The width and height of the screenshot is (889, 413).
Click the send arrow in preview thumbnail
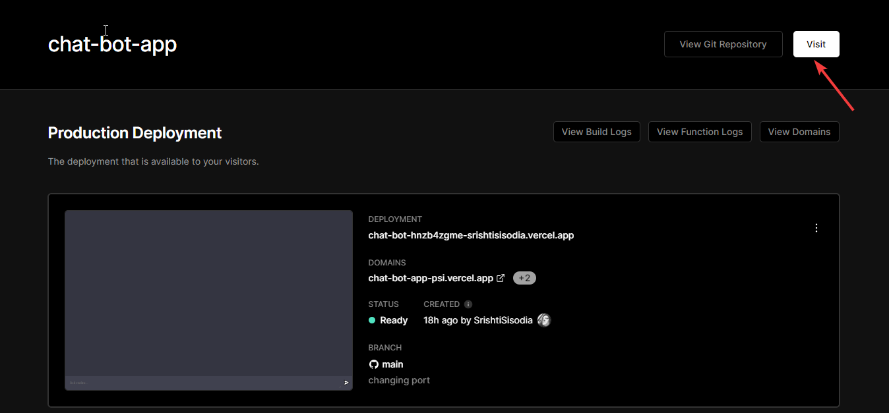point(346,383)
